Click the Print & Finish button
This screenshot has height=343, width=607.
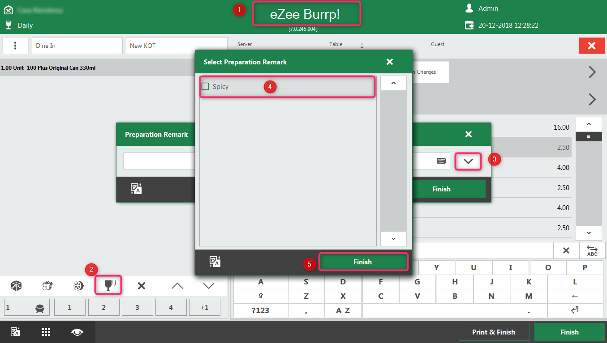[494, 332]
